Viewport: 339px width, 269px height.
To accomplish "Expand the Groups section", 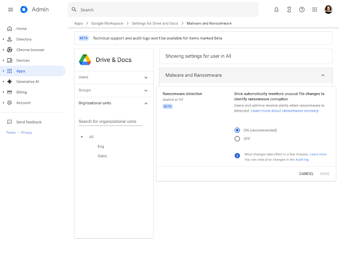I will 146,90.
